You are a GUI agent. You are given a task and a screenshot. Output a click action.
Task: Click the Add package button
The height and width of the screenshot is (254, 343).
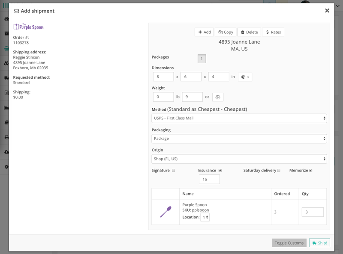[x=204, y=32]
